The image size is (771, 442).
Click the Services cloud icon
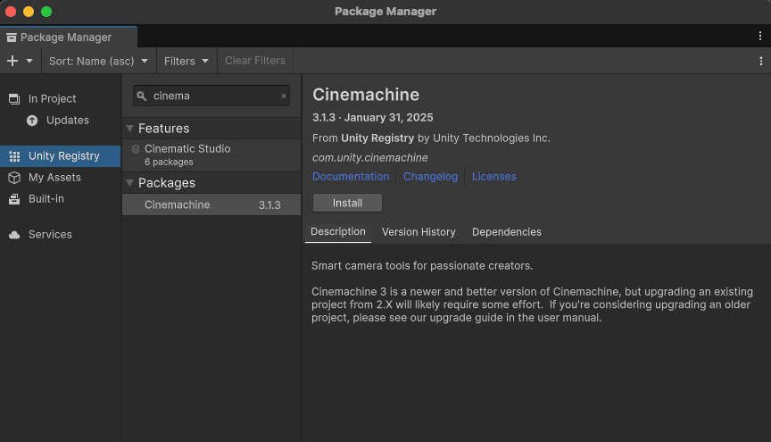[14, 235]
